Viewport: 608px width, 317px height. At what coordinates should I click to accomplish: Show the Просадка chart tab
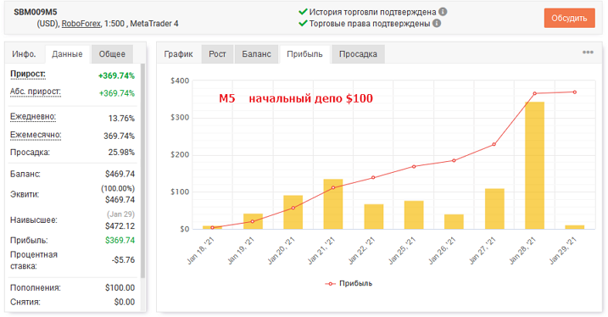358,54
